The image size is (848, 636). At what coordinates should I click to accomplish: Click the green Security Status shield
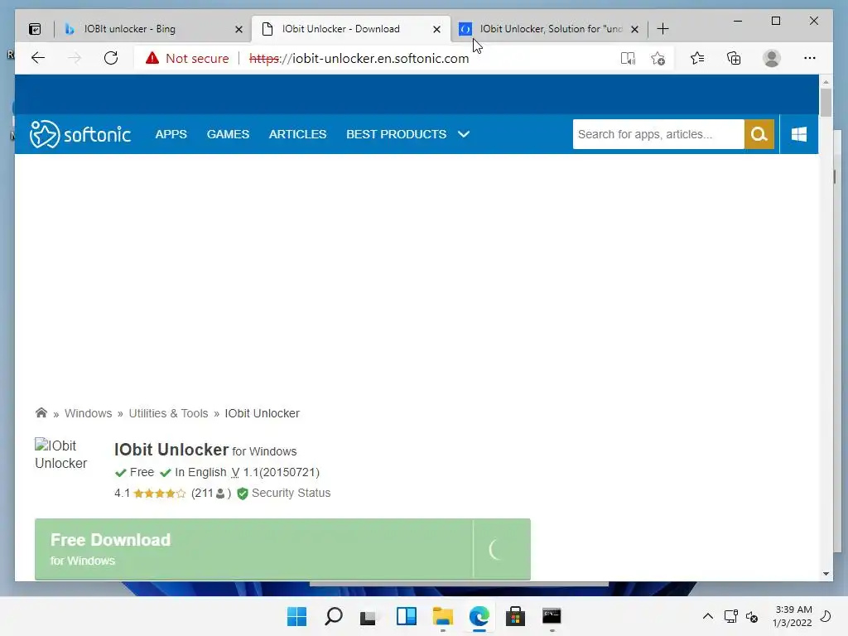[243, 494]
